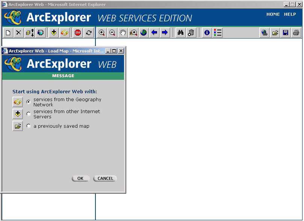Click the OK button in the dialog
This screenshot has width=304, height=221.
tap(80, 179)
